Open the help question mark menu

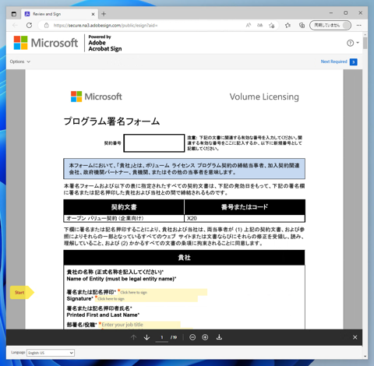point(353,43)
